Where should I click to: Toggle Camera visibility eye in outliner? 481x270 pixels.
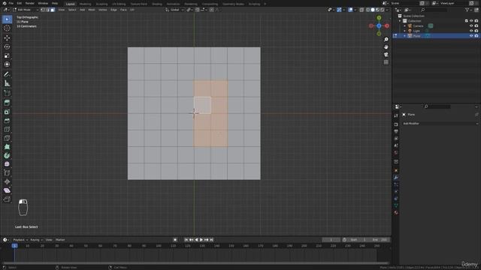[471, 26]
